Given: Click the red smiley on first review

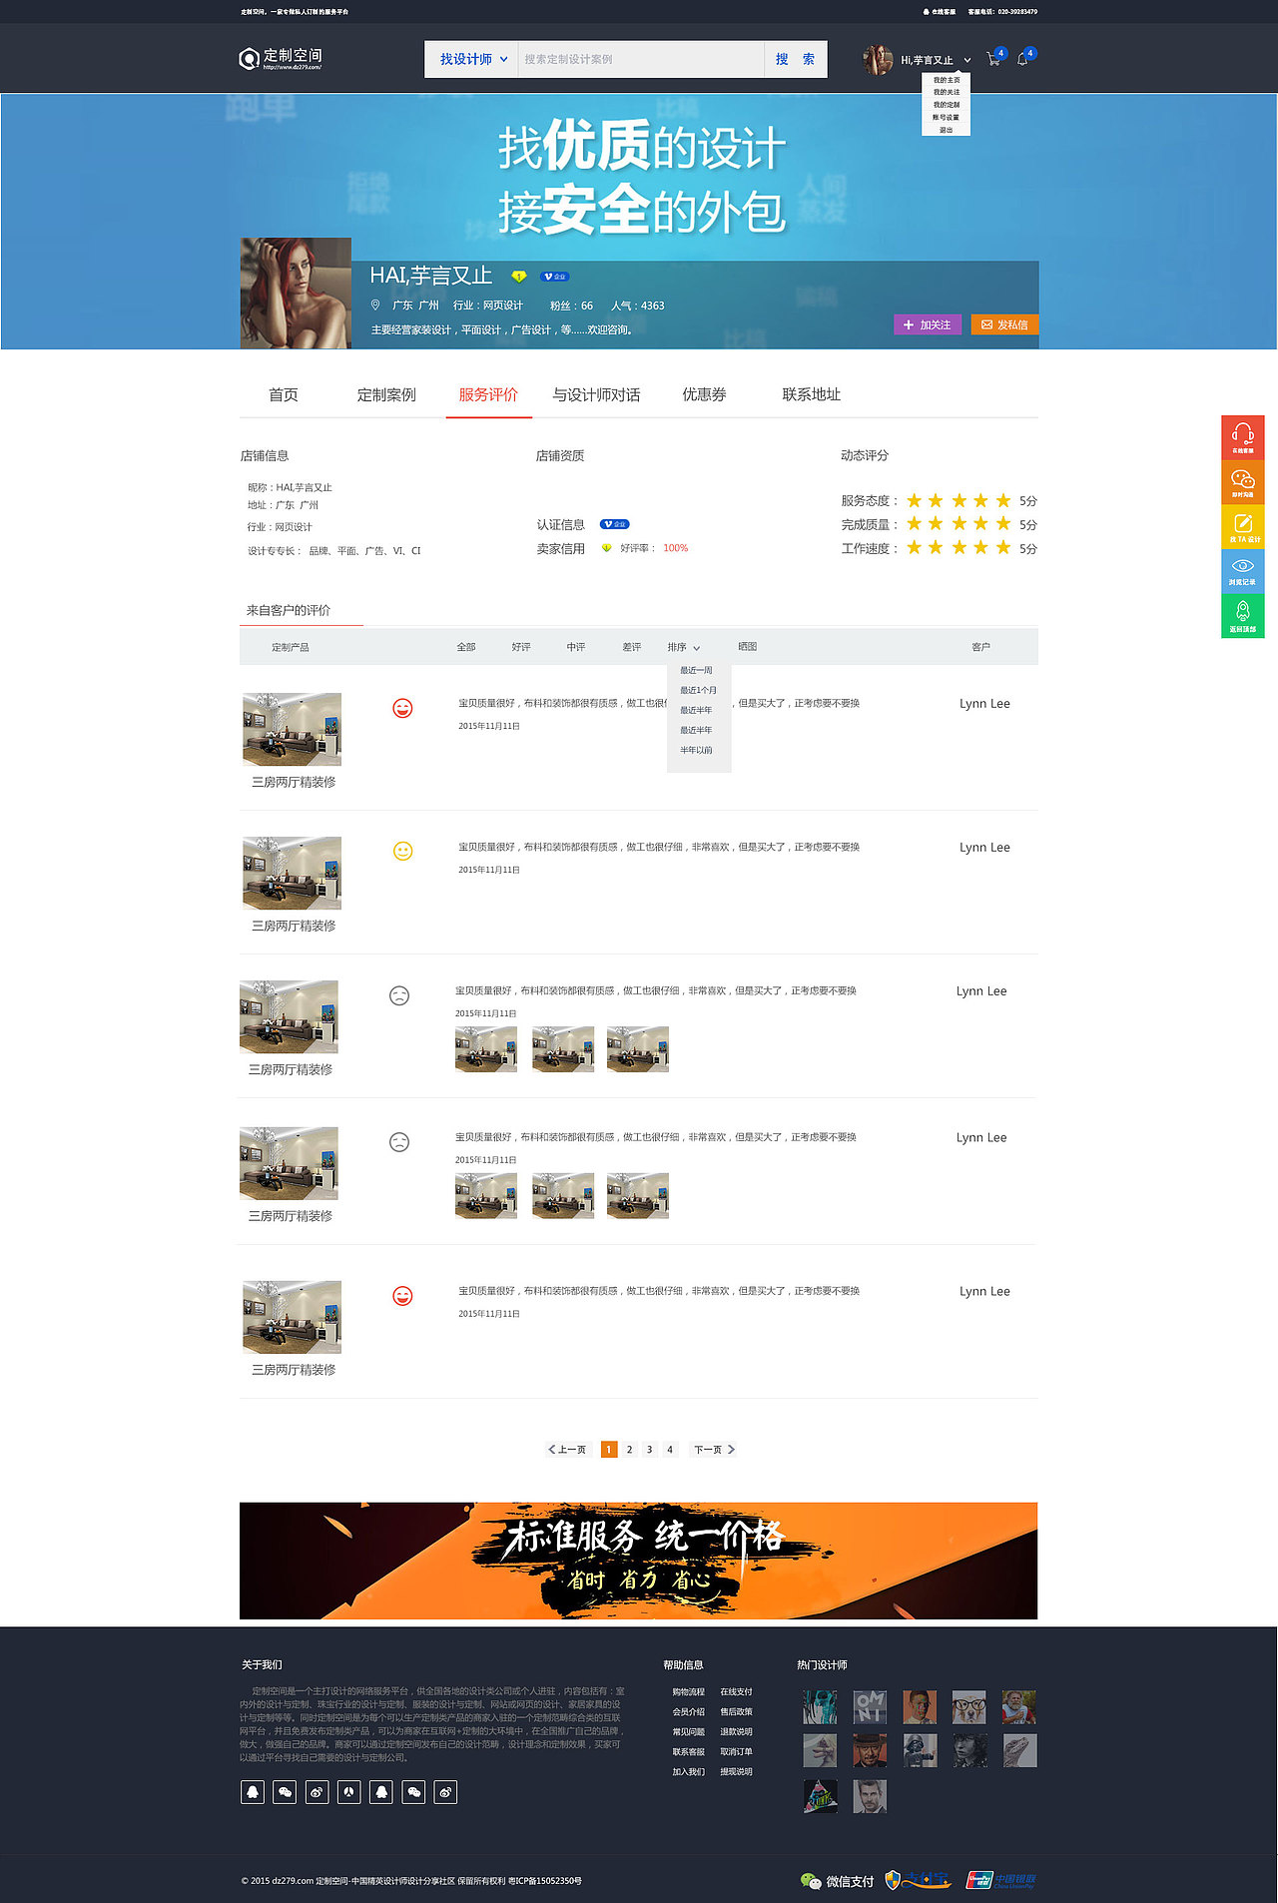Looking at the screenshot, I should pyautogui.click(x=402, y=708).
